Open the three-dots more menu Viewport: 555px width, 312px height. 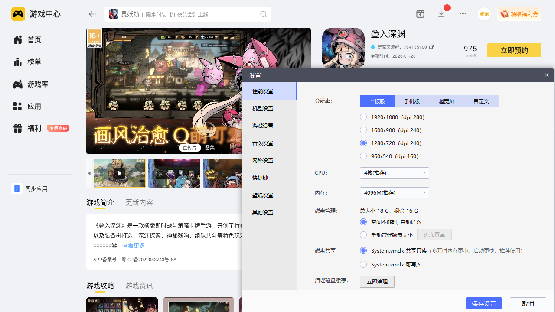(463, 14)
